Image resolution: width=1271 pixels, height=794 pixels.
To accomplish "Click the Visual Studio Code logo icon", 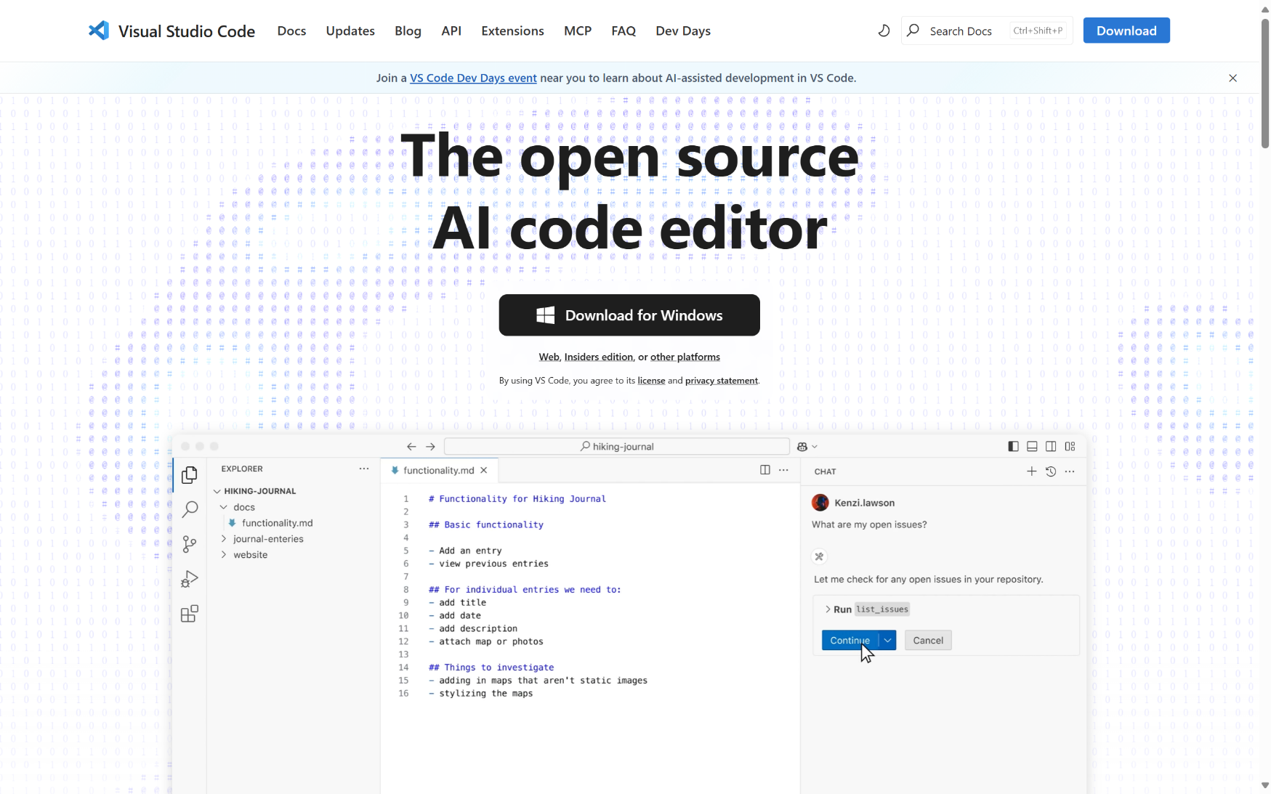I will point(99,31).
